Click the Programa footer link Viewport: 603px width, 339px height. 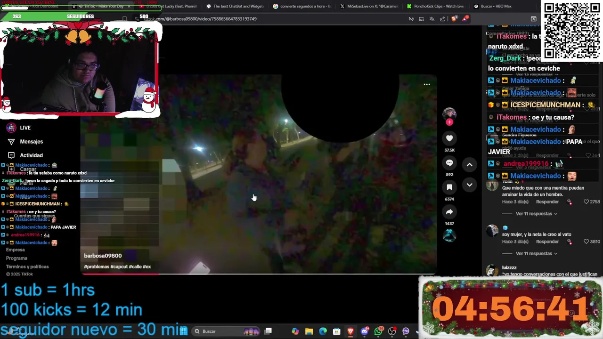click(x=16, y=258)
